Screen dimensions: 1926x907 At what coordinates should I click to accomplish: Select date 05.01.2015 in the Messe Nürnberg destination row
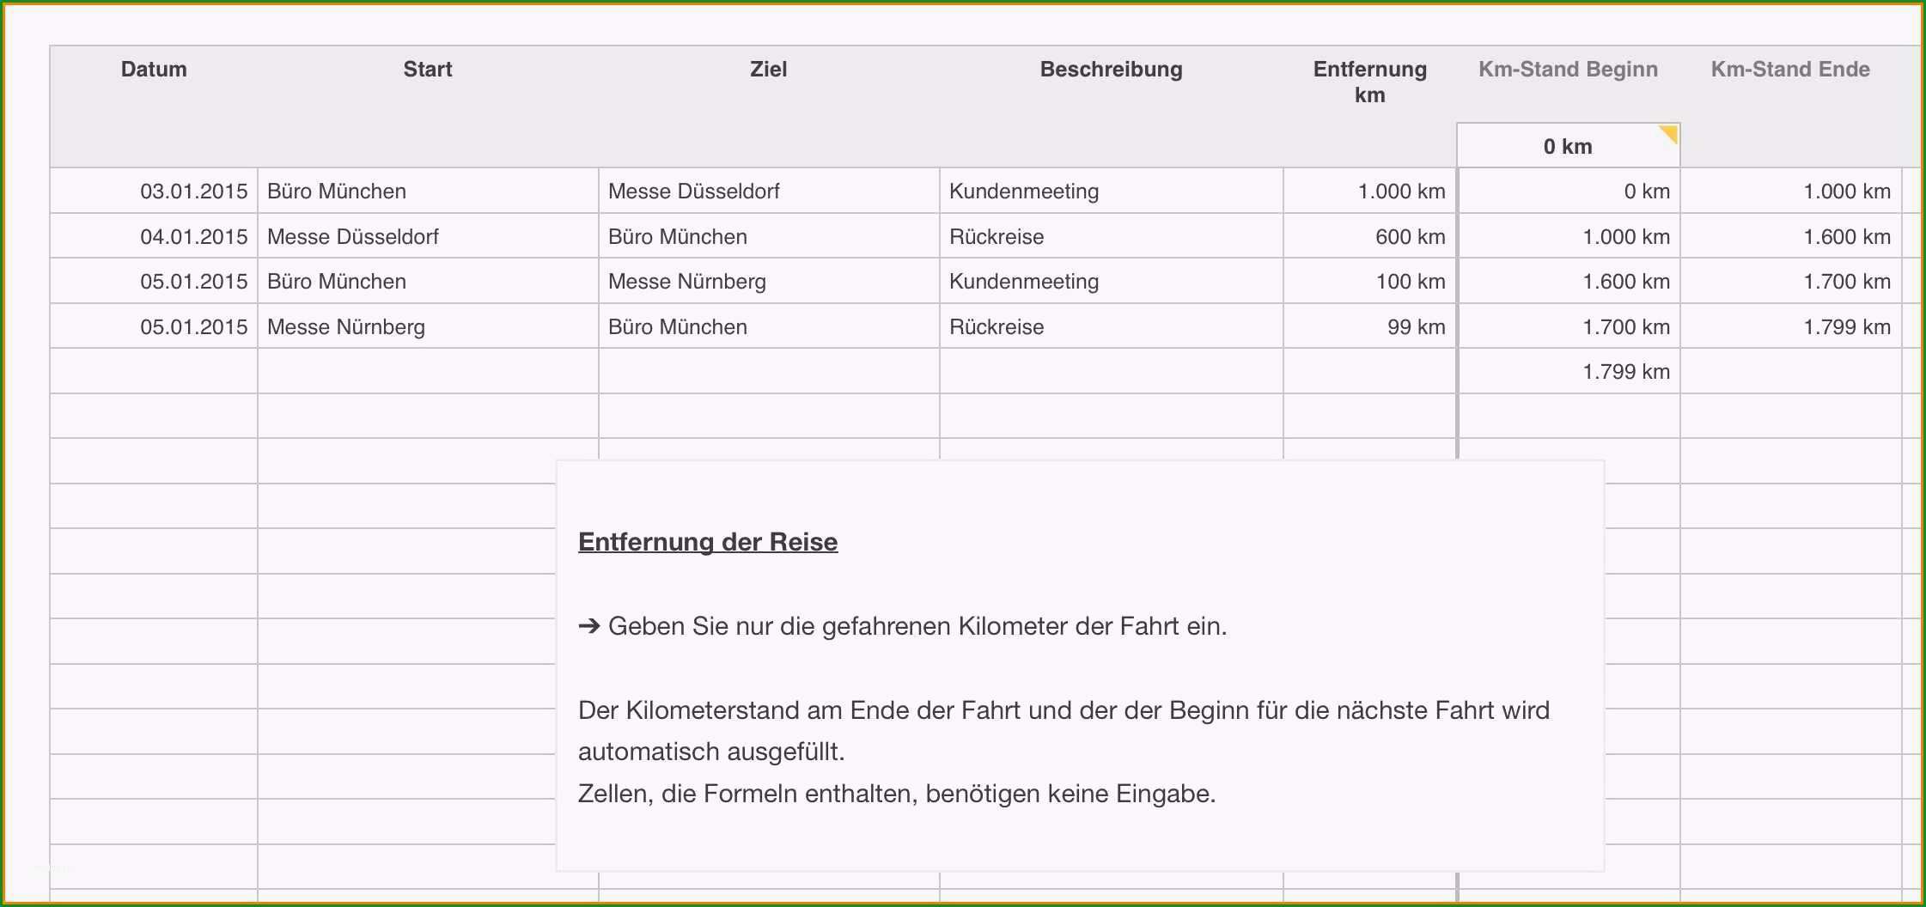[x=154, y=281]
